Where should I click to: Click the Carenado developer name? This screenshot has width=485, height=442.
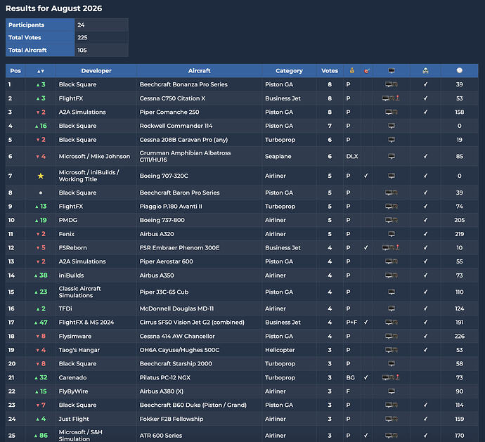72,377
